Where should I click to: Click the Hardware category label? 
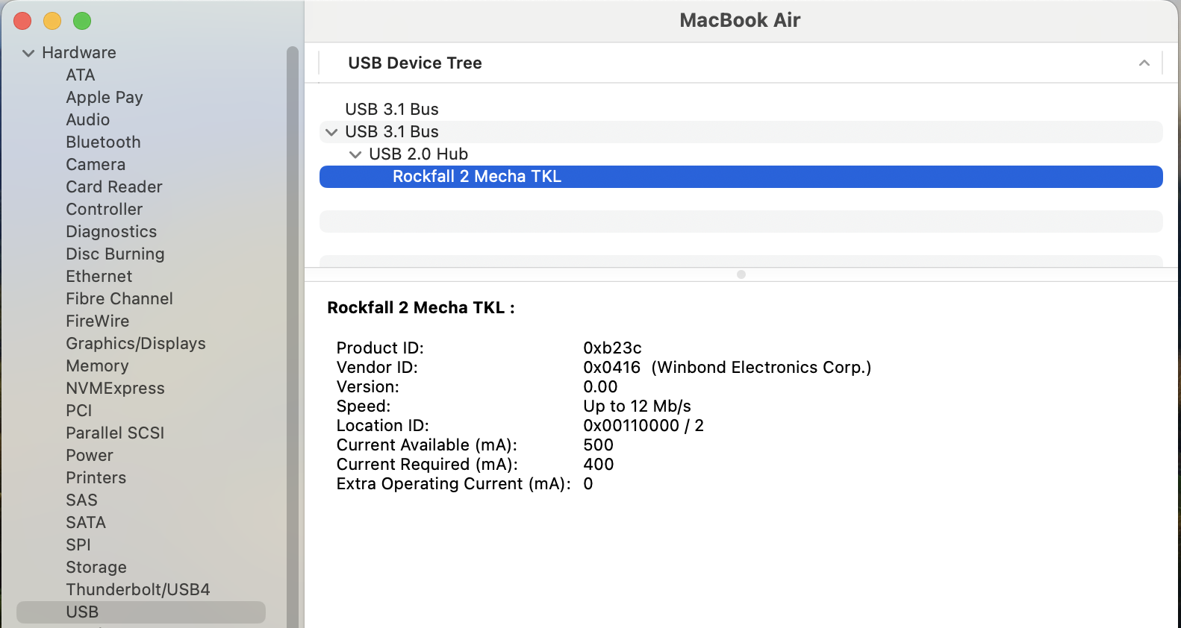(79, 53)
